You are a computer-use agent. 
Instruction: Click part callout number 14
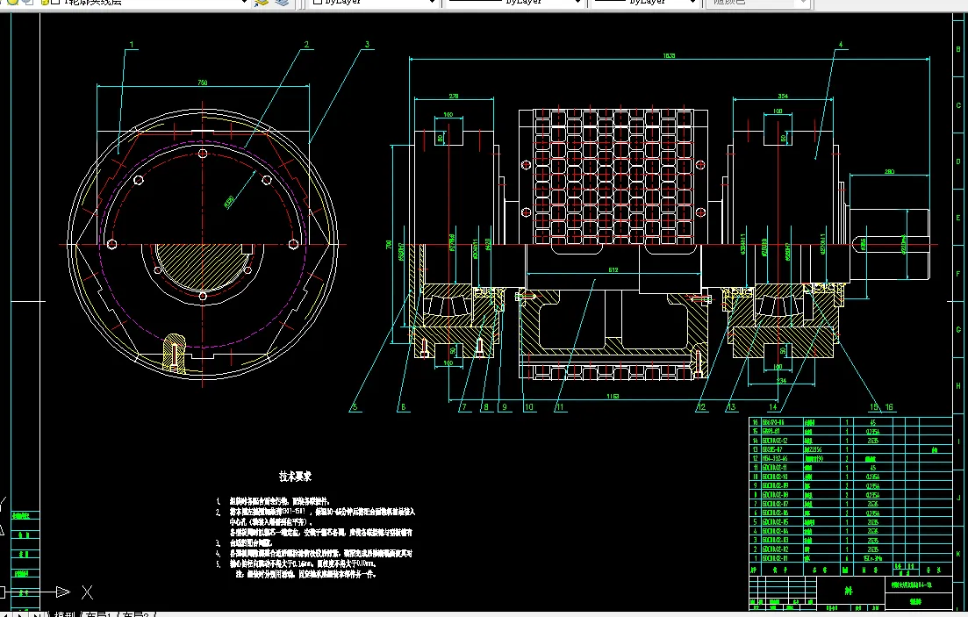(773, 407)
